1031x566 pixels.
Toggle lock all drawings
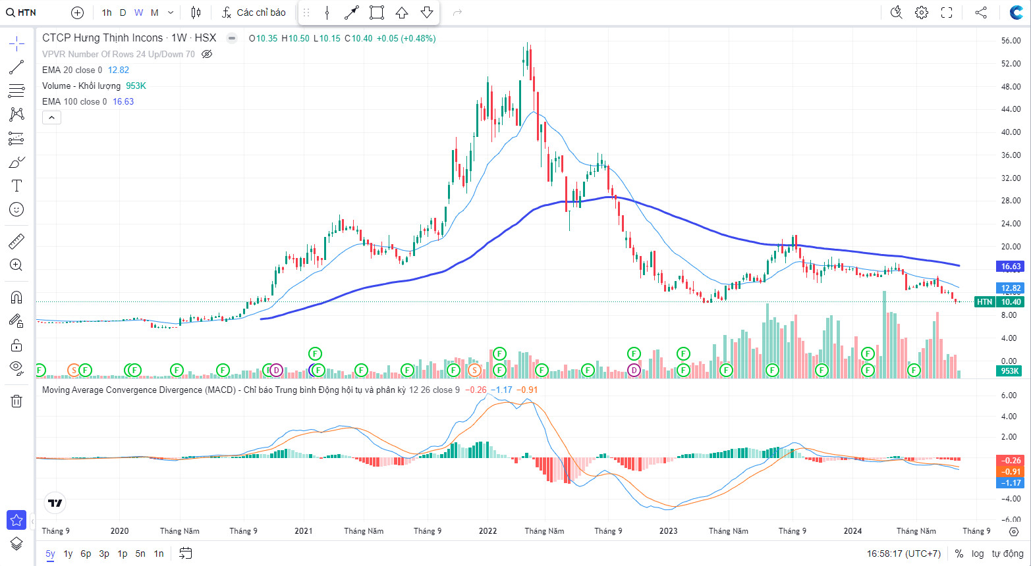point(16,345)
